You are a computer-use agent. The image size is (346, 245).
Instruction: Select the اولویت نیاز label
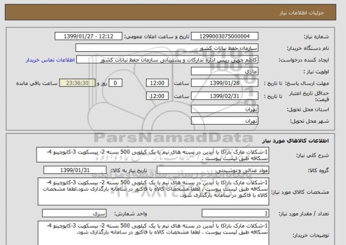pos(316,72)
